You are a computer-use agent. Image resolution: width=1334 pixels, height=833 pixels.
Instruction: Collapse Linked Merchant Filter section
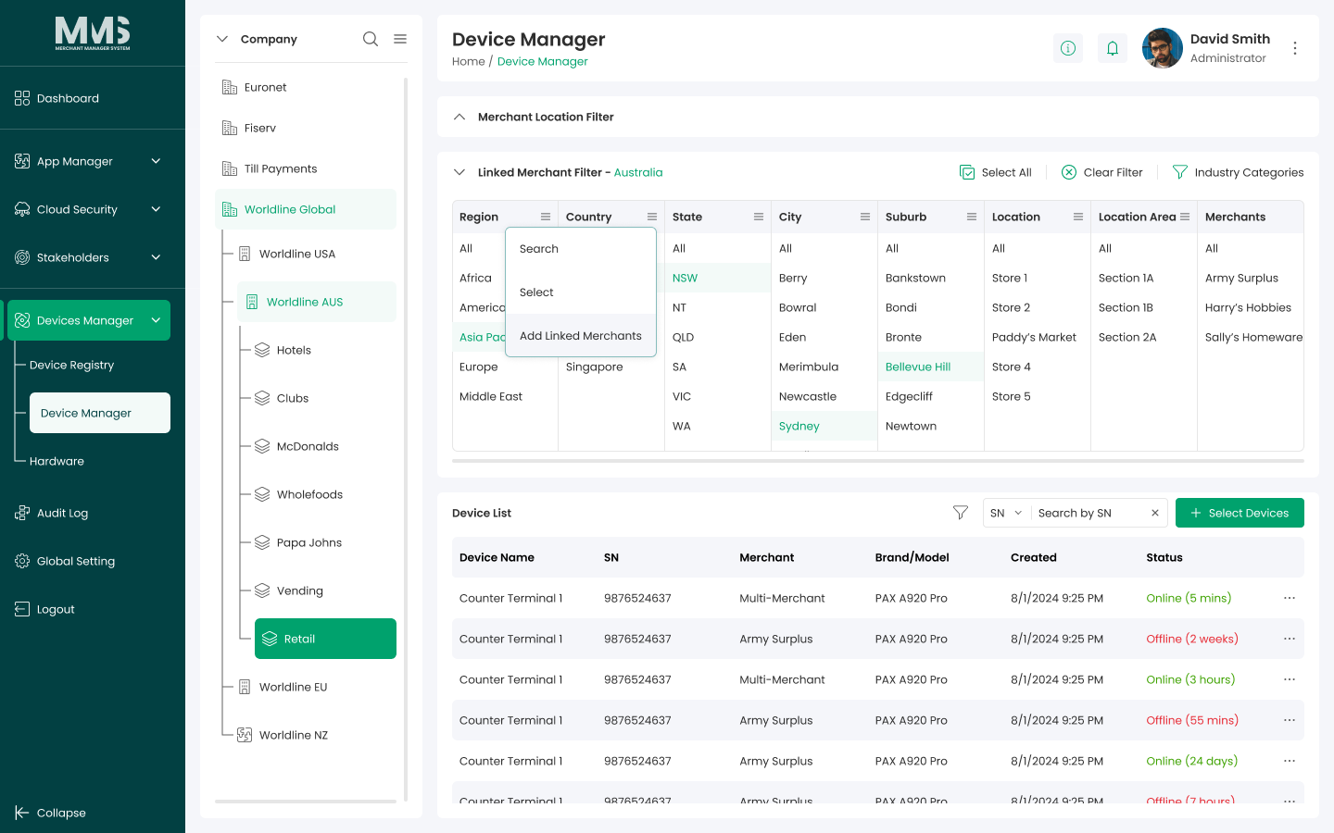(x=459, y=172)
